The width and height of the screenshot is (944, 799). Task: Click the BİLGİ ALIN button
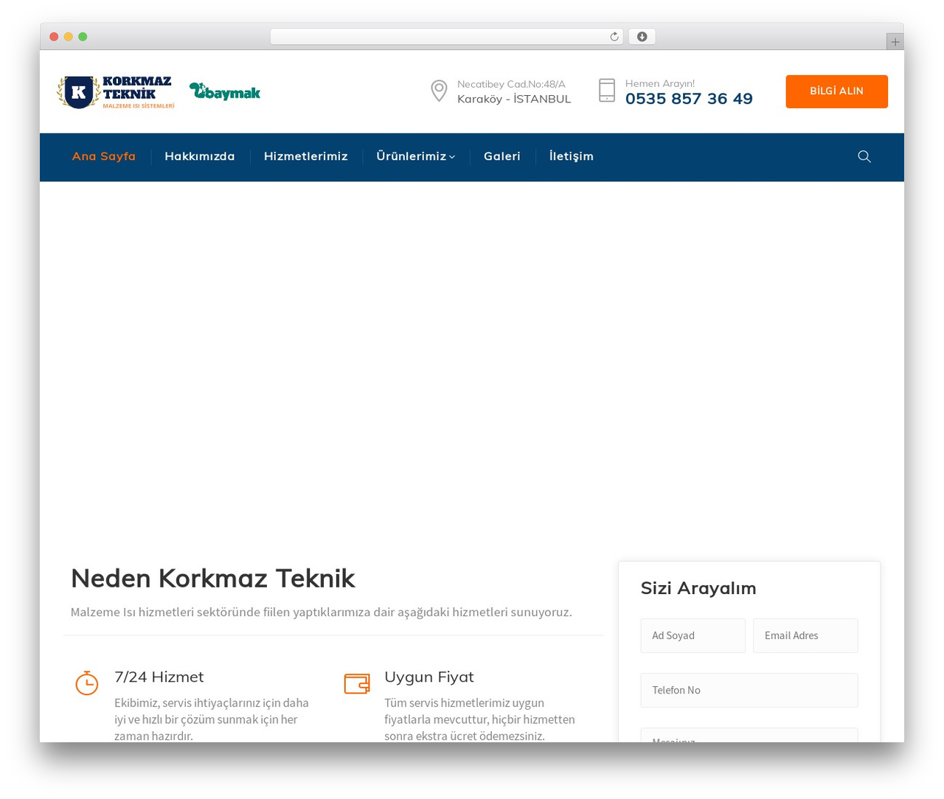(837, 91)
